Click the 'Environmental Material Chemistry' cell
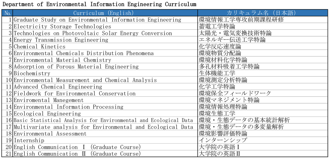 105,60
